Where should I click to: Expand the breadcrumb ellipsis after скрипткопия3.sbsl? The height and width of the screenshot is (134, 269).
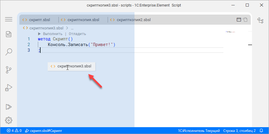coord(72,28)
